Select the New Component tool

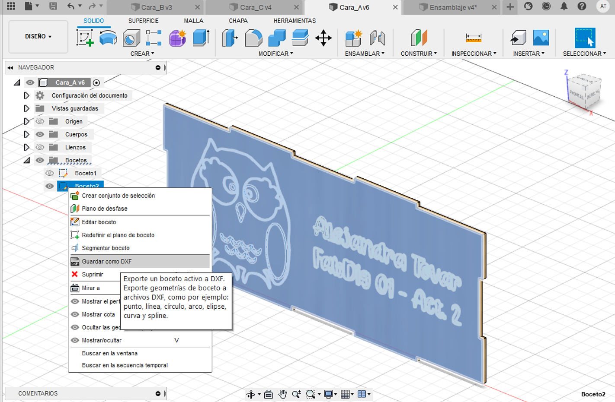pos(353,38)
